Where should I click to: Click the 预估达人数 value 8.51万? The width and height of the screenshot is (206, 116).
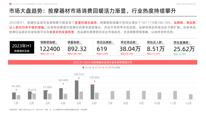(x=156, y=49)
